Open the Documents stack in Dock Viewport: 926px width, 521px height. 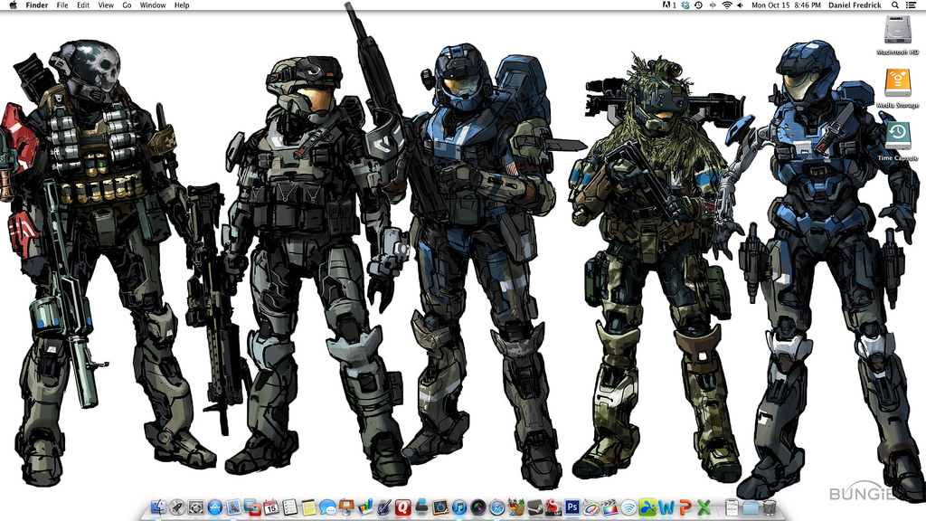[731, 507]
